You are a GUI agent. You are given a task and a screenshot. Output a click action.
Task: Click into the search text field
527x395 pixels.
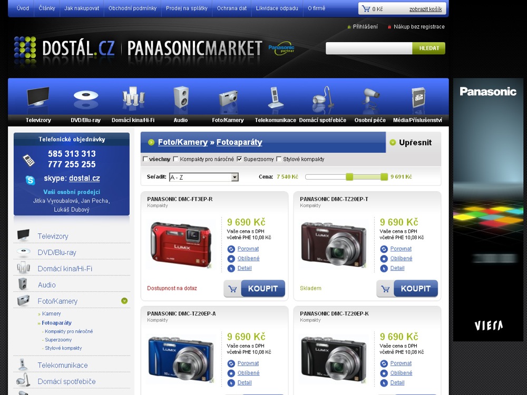(369, 48)
